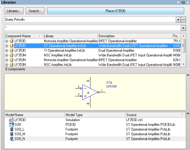
Task: Click into the filter mask input field
Action: click(93, 28)
